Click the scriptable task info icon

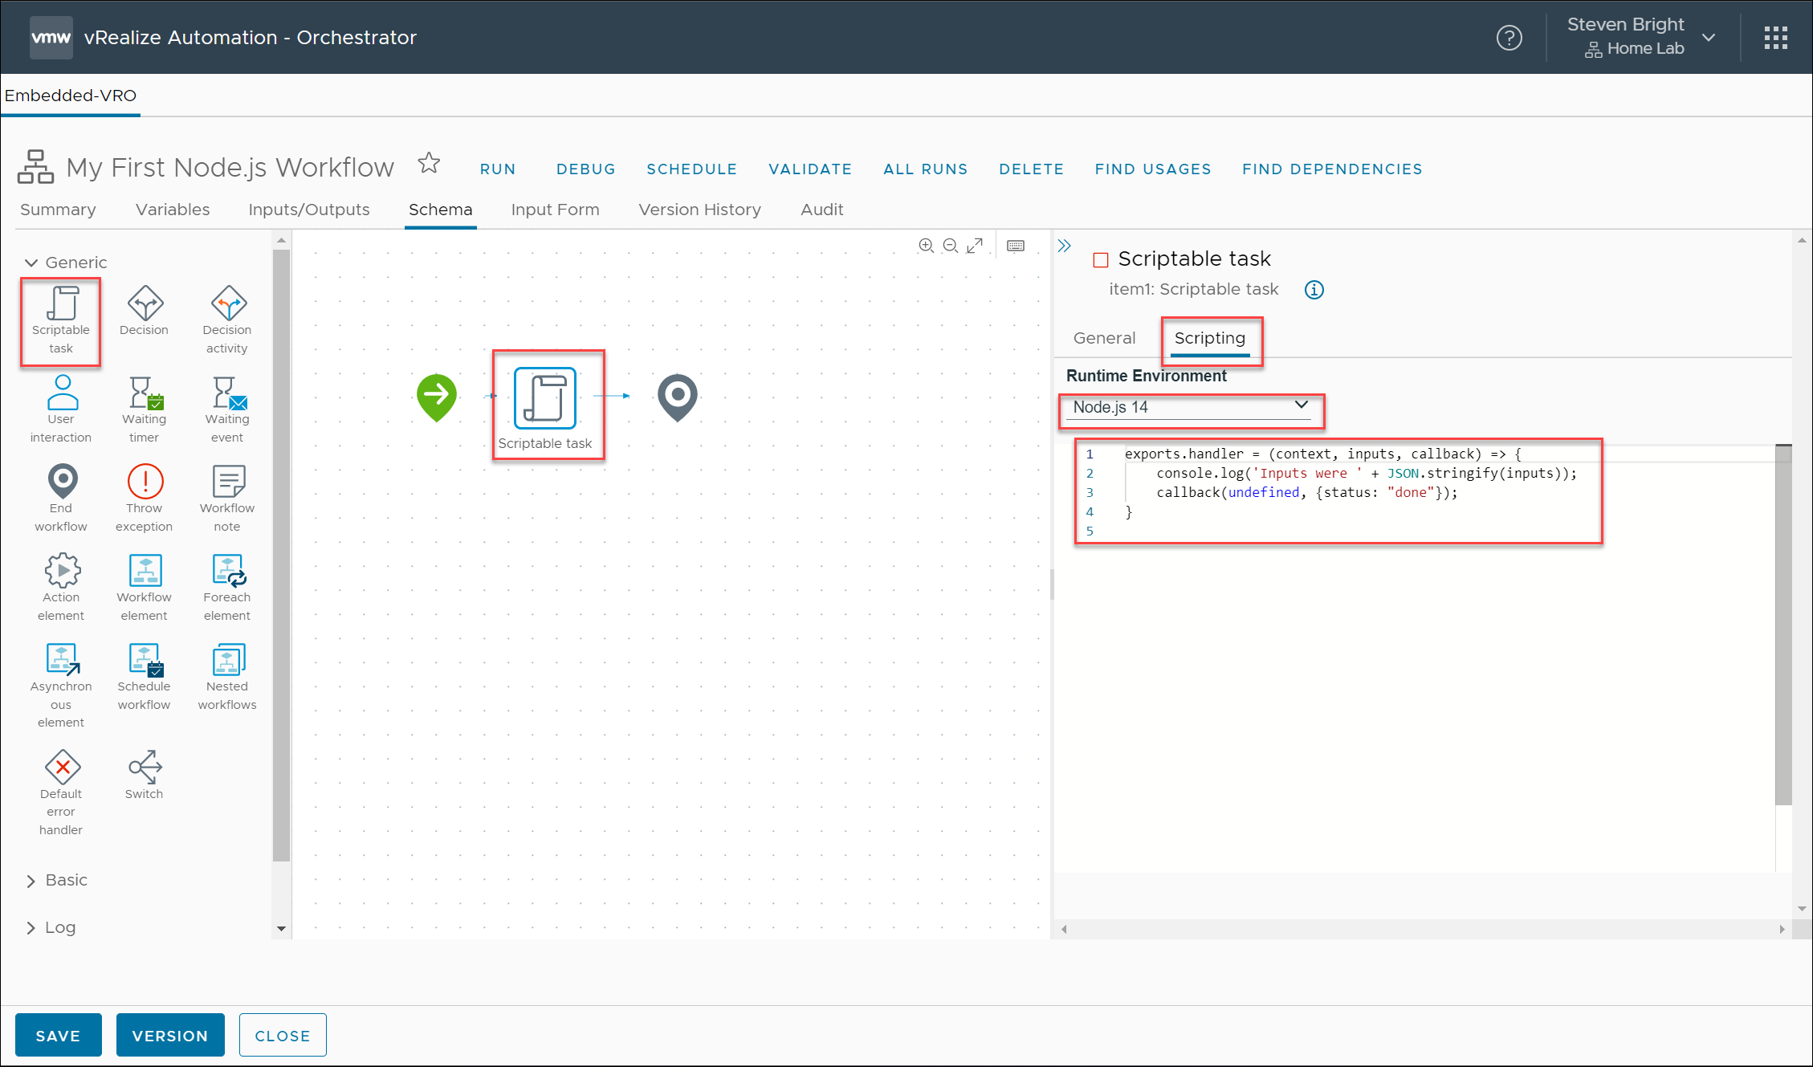(x=1314, y=290)
